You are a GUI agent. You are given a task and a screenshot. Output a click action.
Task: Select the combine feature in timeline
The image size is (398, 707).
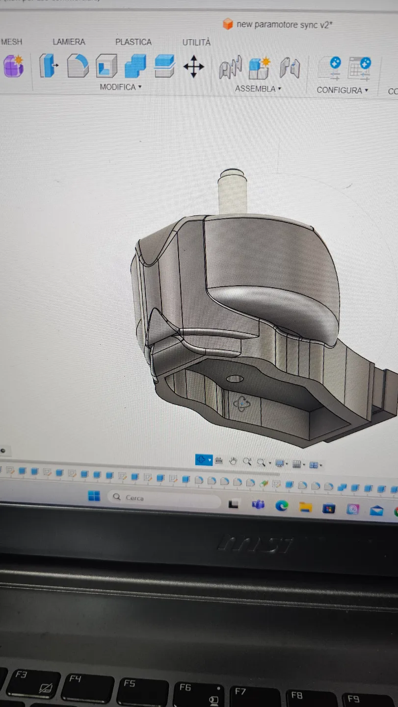point(342,487)
